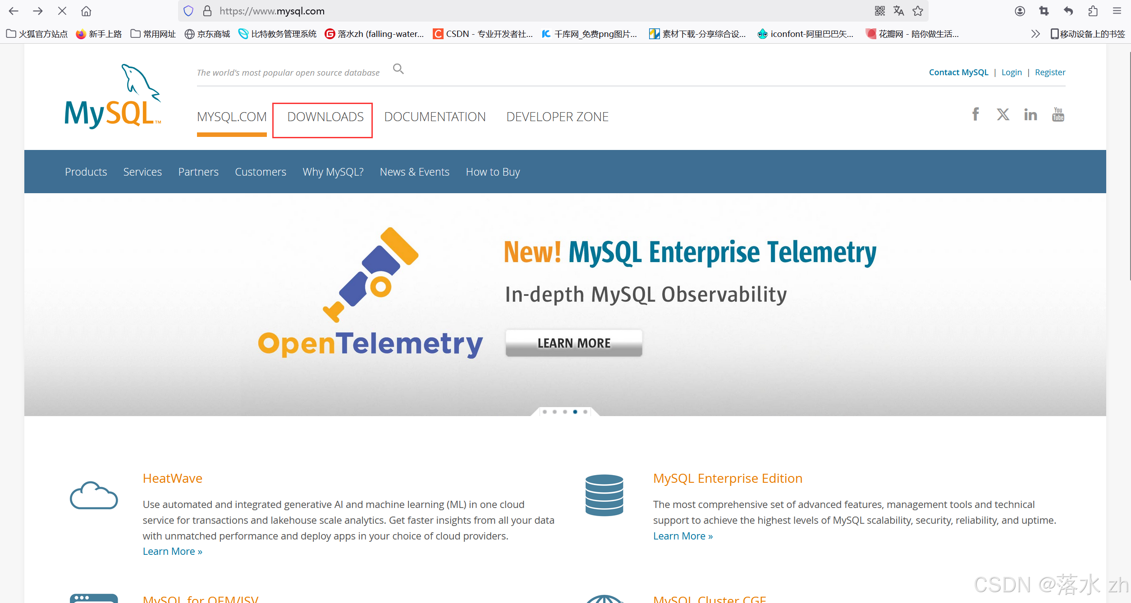Open the 花瓣网 bookmark
Screen dimensions: 1131x603
click(912, 34)
